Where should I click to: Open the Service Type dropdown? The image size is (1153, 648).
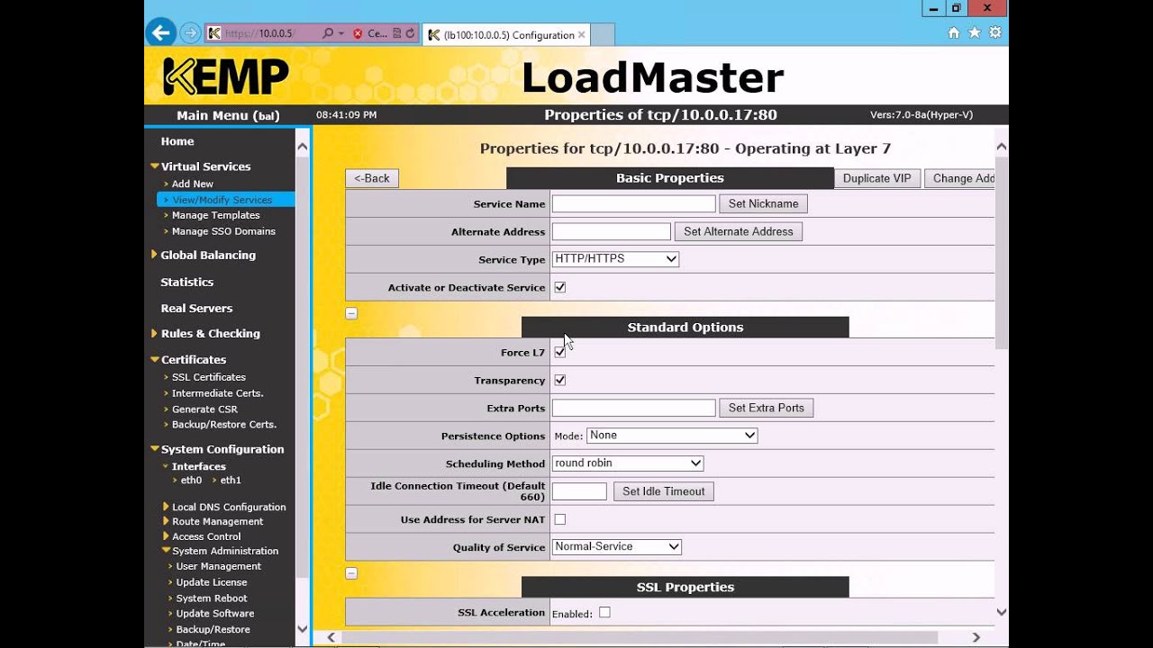[x=616, y=259]
